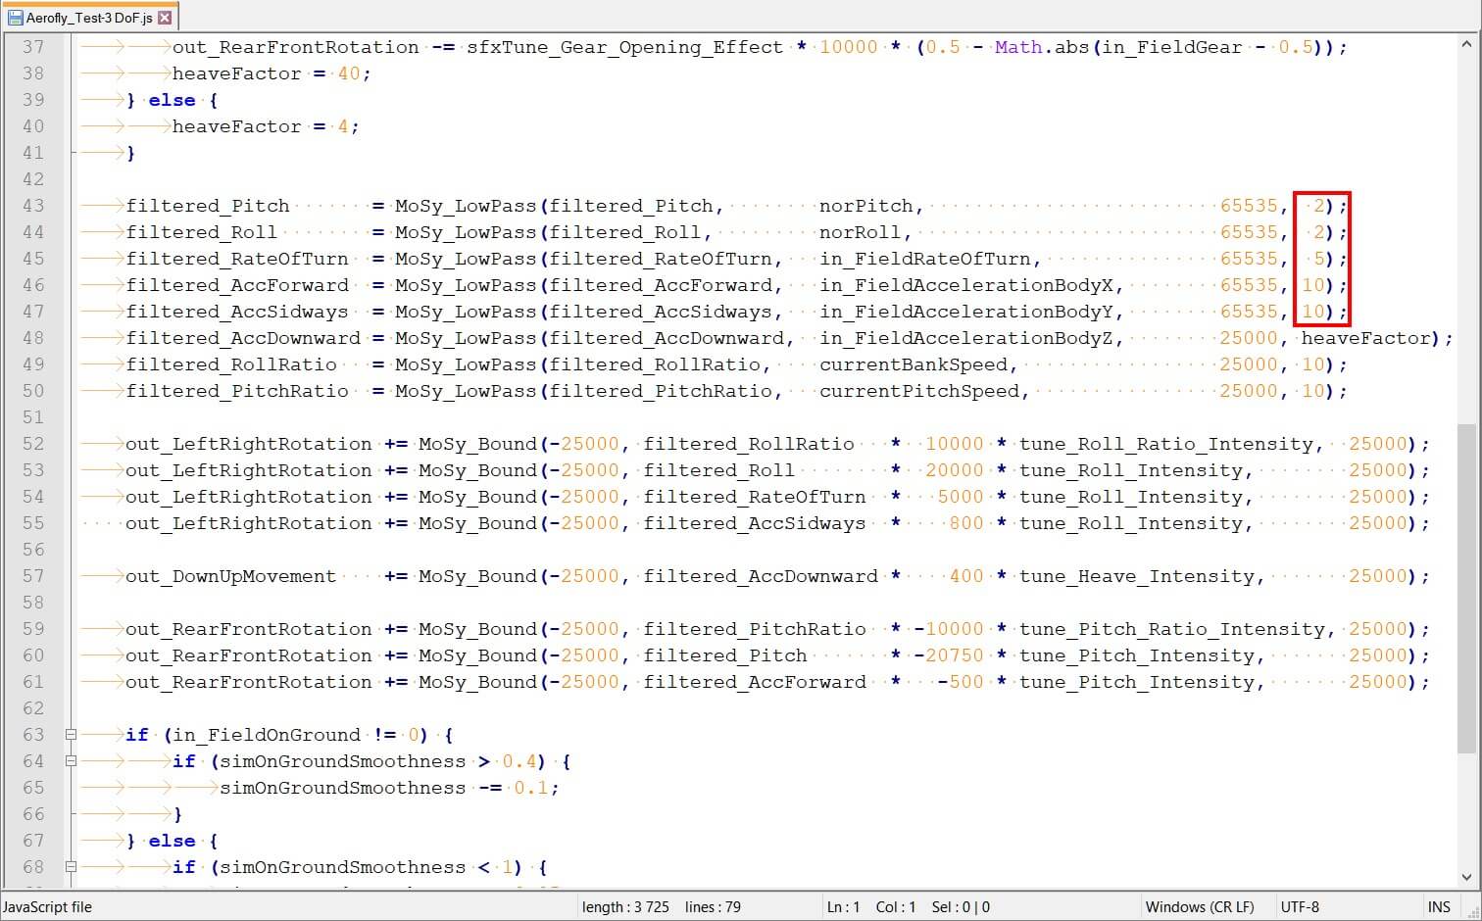
Task: Click 'lines : 79' in status bar
Action: click(713, 907)
